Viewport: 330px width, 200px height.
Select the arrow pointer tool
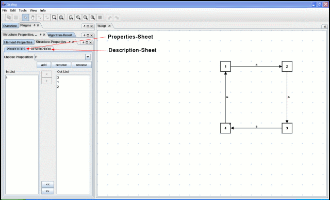coord(25,18)
